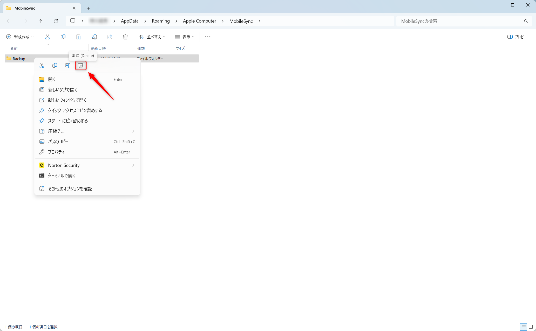Expand chevron after Apple Computer in path
Screen dimensions: 536x331
(x=223, y=21)
